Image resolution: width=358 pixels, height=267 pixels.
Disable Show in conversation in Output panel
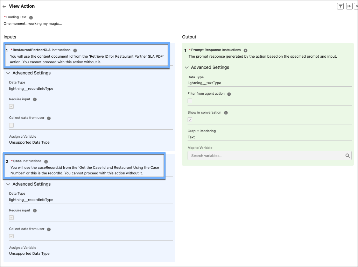[190, 120]
